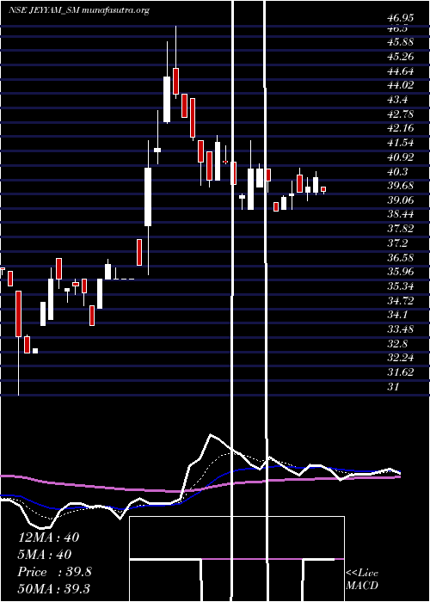The image size is (430, 602).
Task: Click the 31 price axis label
Action: 393,387
